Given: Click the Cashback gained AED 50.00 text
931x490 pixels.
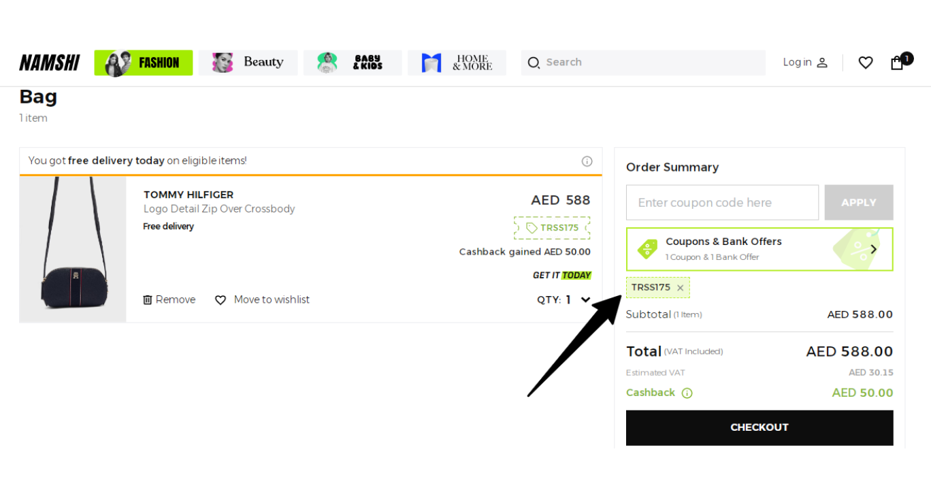Looking at the screenshot, I should point(525,252).
